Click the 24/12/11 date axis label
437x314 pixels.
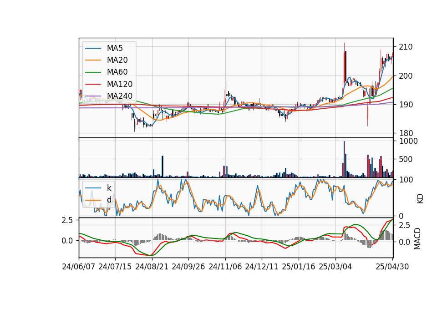(262, 267)
